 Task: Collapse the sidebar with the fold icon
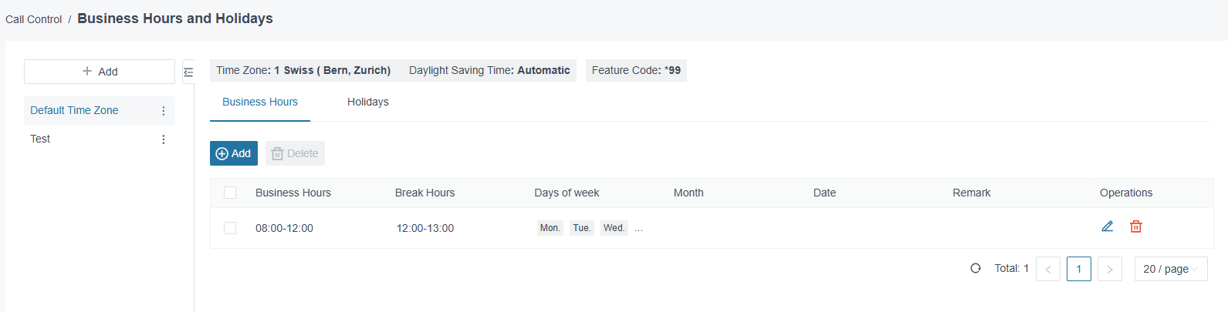(x=188, y=72)
